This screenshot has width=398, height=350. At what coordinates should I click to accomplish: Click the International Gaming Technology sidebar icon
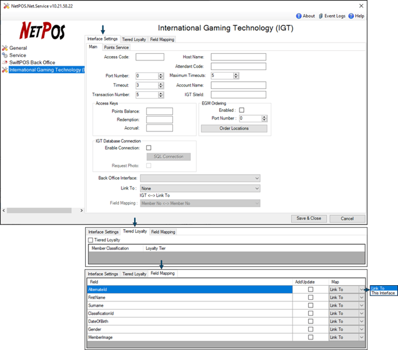tap(5, 70)
